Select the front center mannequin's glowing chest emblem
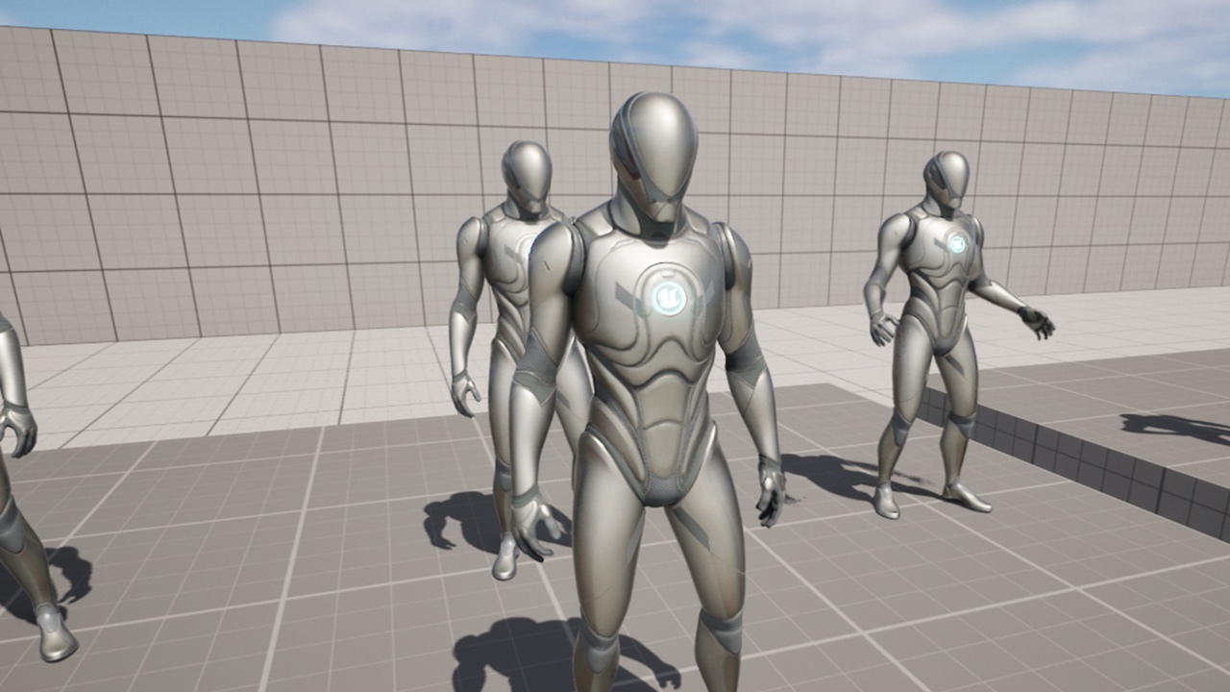This screenshot has width=1230, height=692. point(667,298)
